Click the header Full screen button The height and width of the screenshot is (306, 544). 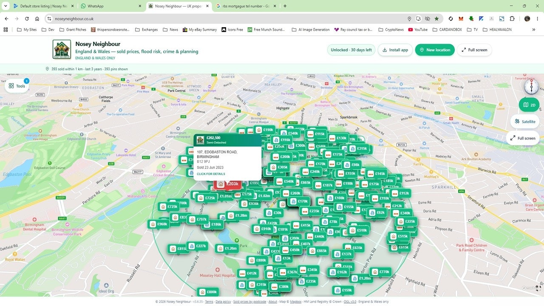pos(474,50)
